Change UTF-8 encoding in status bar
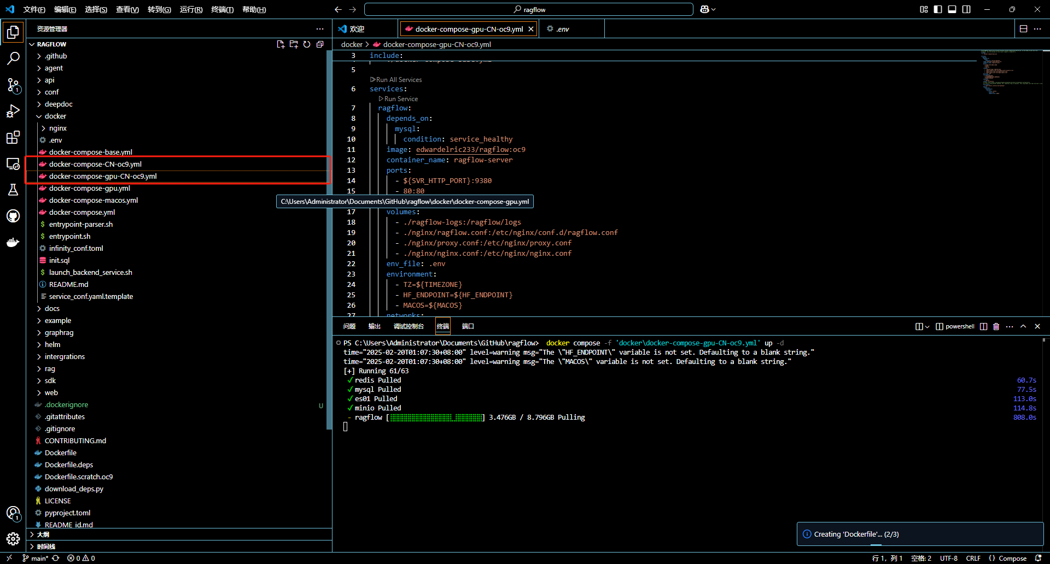The height and width of the screenshot is (564, 1050). tap(949, 558)
